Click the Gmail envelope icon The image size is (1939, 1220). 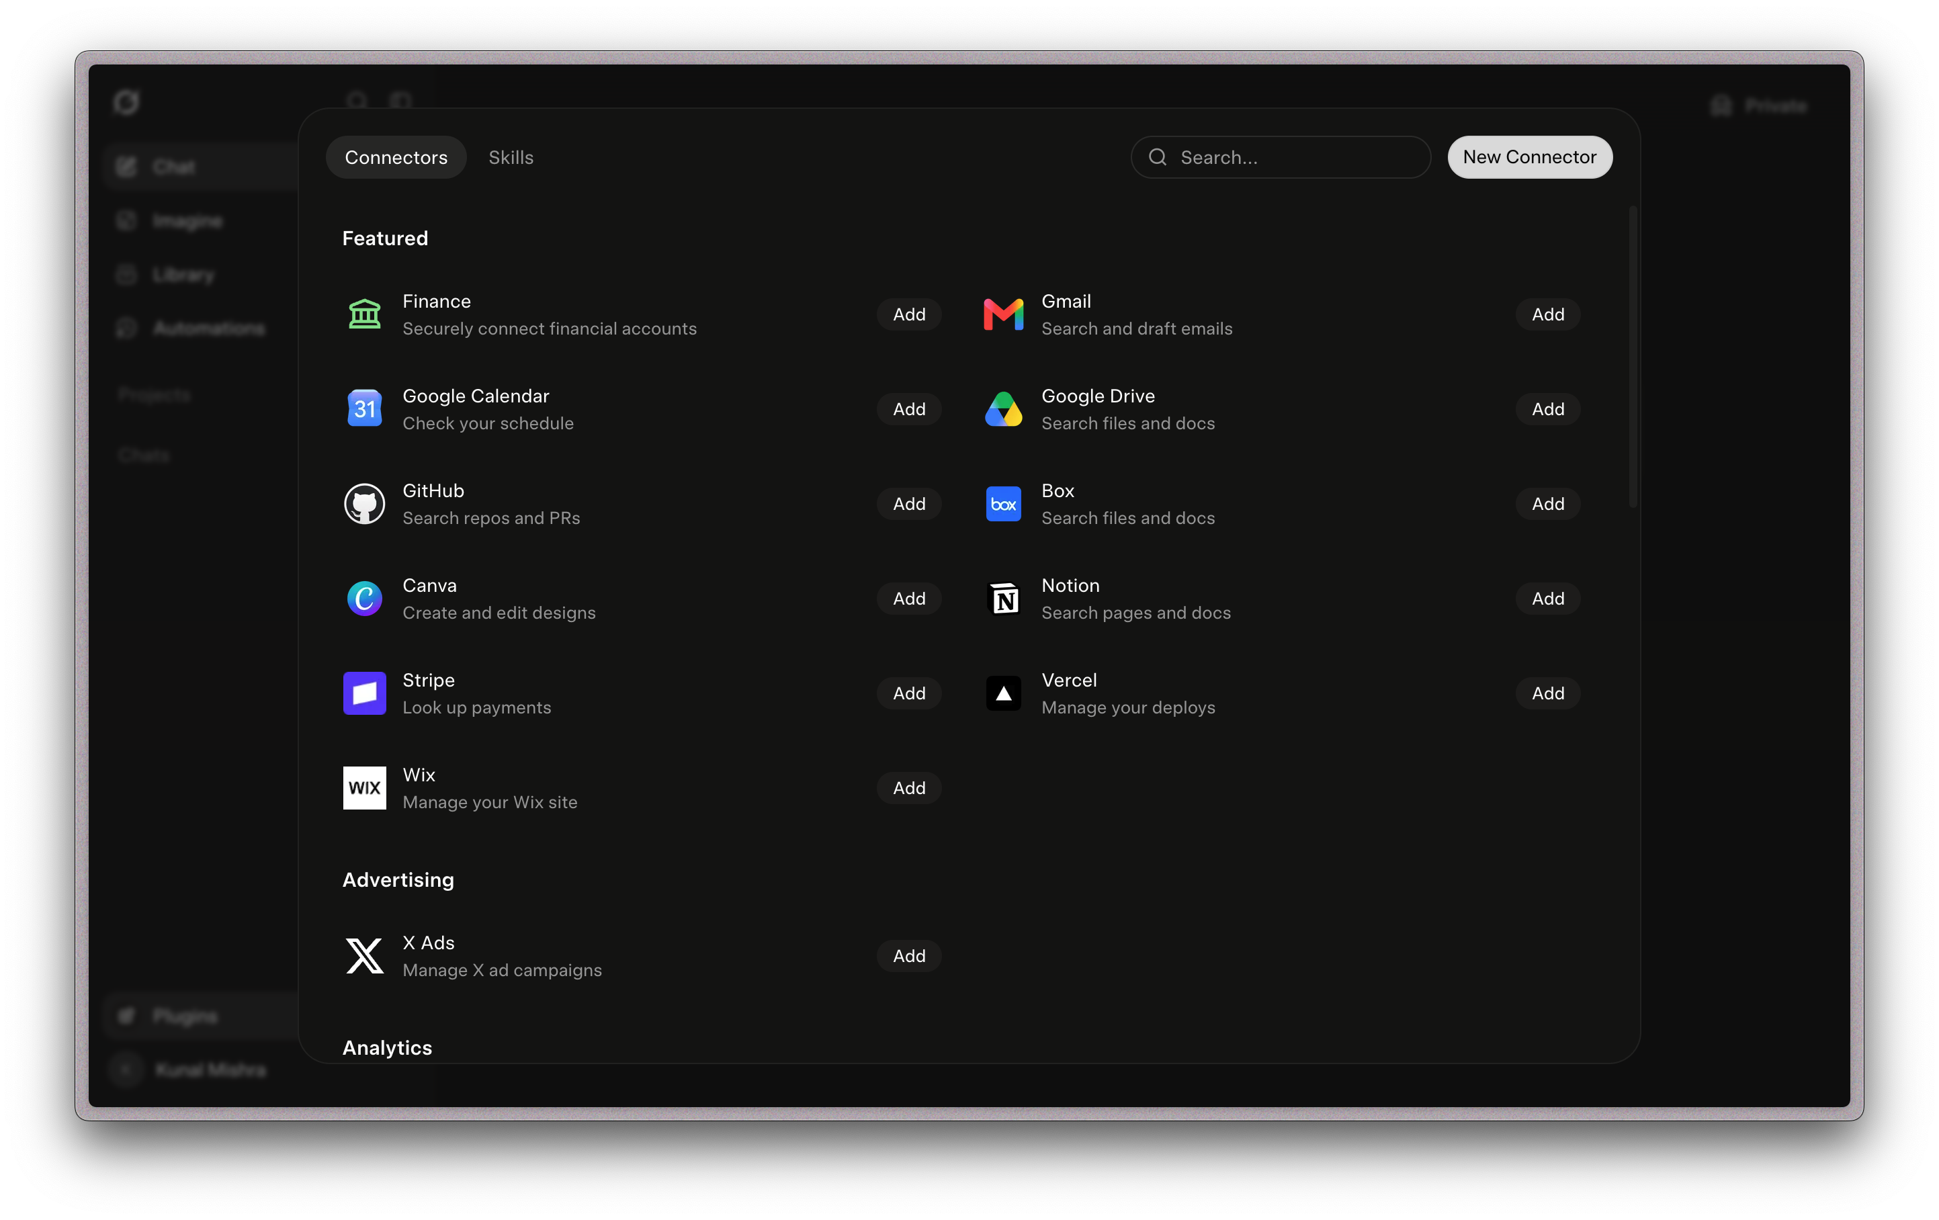[1003, 314]
